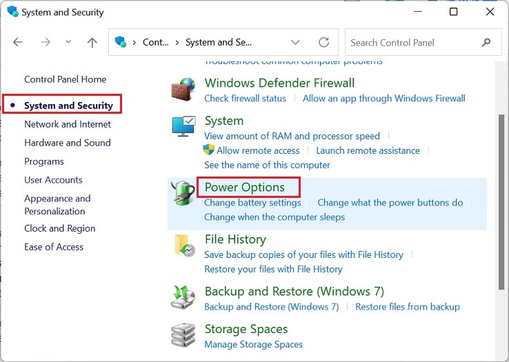Click the search magnifier icon
The height and width of the screenshot is (362, 509).
pos(486,42)
